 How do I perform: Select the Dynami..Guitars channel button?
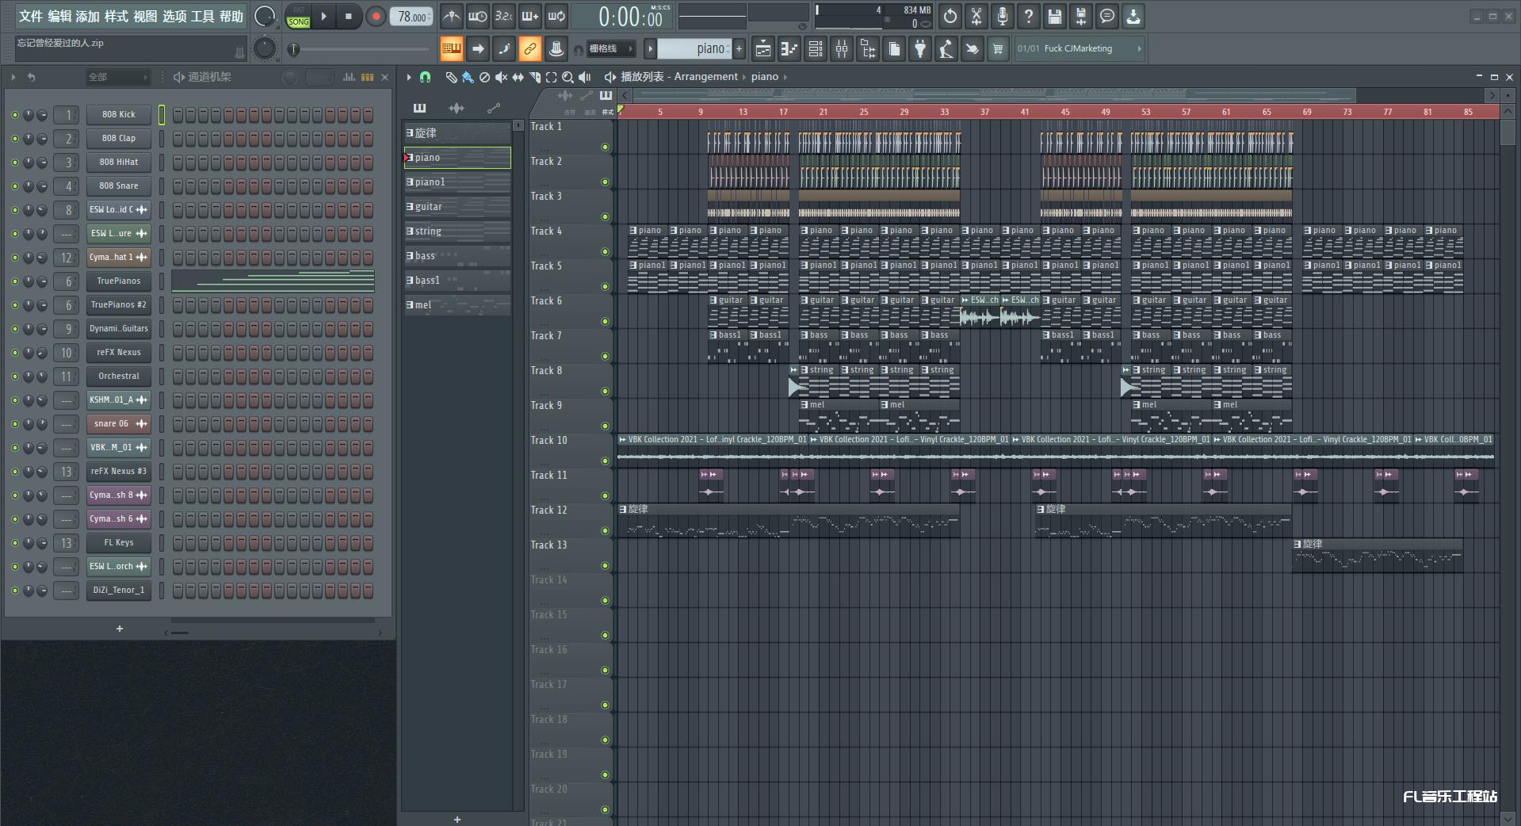click(x=119, y=329)
